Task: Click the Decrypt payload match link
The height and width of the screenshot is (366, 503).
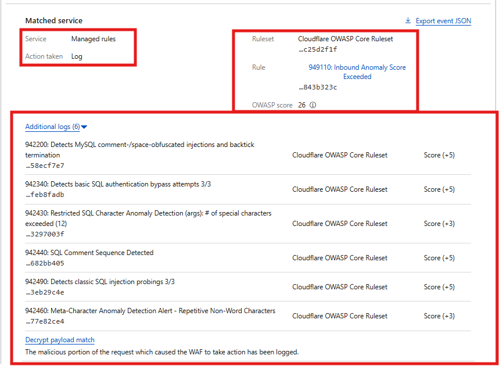Action: (60, 340)
